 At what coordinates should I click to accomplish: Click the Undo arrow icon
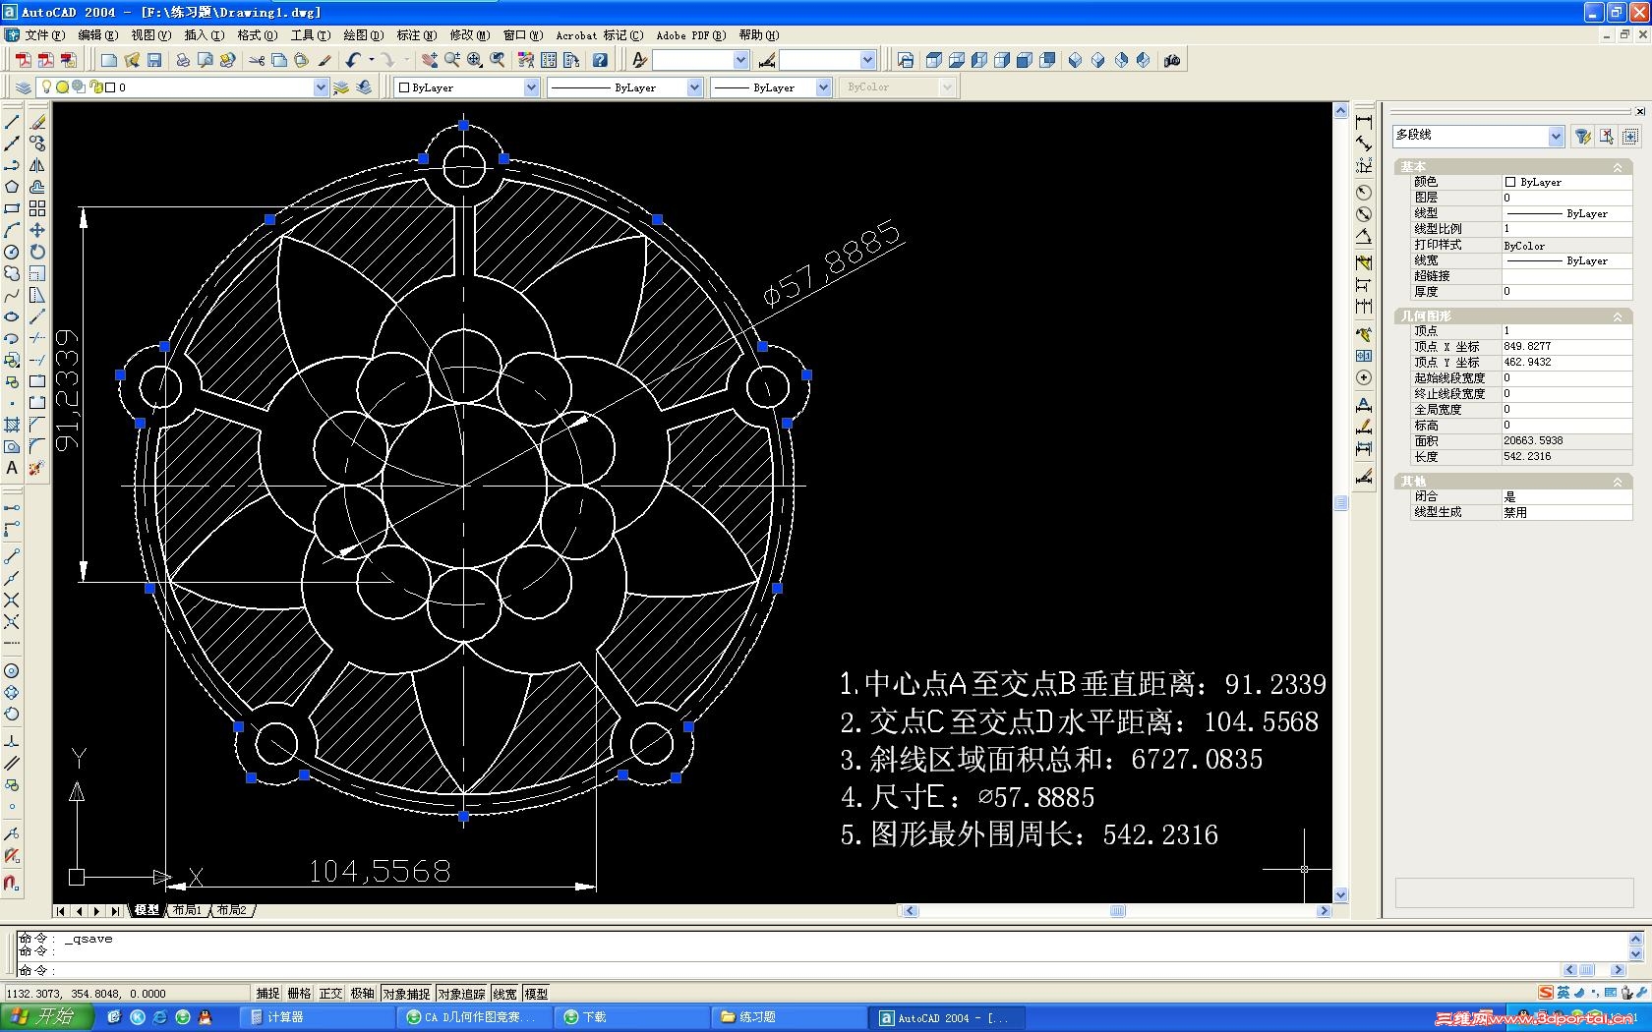pyautogui.click(x=353, y=60)
